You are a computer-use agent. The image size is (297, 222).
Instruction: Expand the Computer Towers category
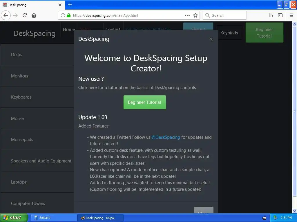(x=37, y=203)
